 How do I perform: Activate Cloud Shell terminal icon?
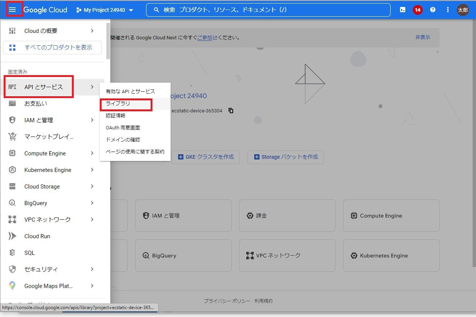point(403,10)
